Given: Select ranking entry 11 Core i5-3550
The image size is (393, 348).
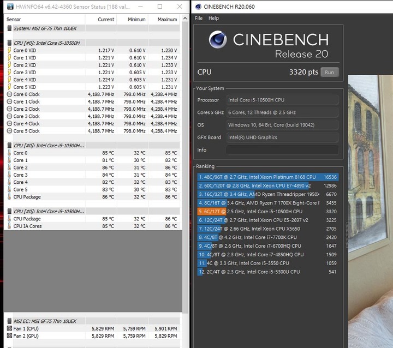Looking at the screenshot, I should pos(267,263).
